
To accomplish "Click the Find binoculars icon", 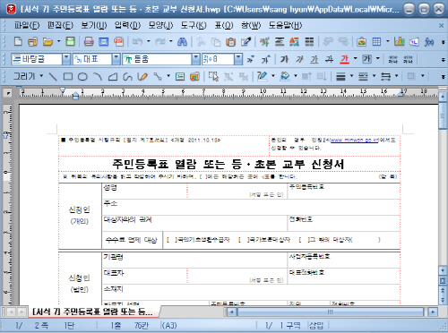I will coord(182,41).
